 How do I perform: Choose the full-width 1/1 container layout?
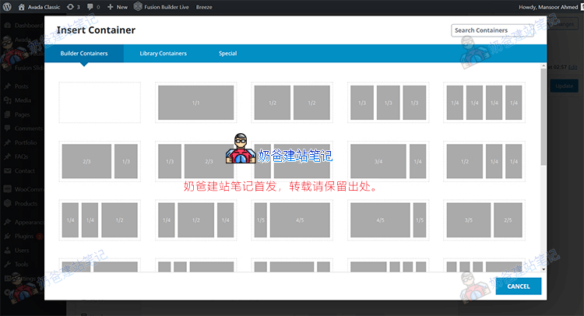coord(195,102)
